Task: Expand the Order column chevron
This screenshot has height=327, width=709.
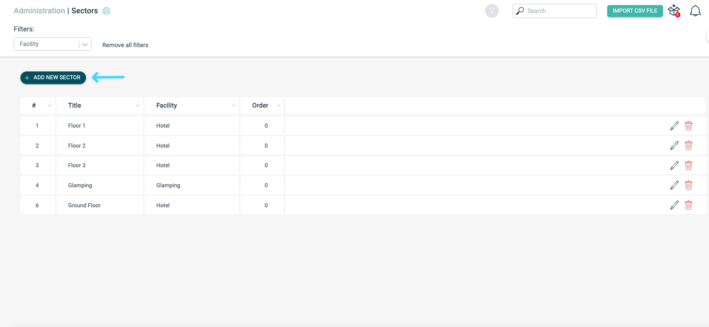Action: 279,106
